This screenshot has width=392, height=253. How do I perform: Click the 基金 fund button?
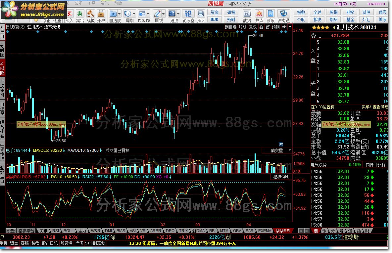[x=350, y=20]
